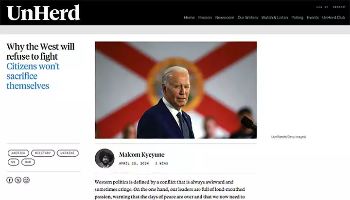The image size is (350, 200).
Task: Go to the Mission page
Action: click(x=205, y=17)
